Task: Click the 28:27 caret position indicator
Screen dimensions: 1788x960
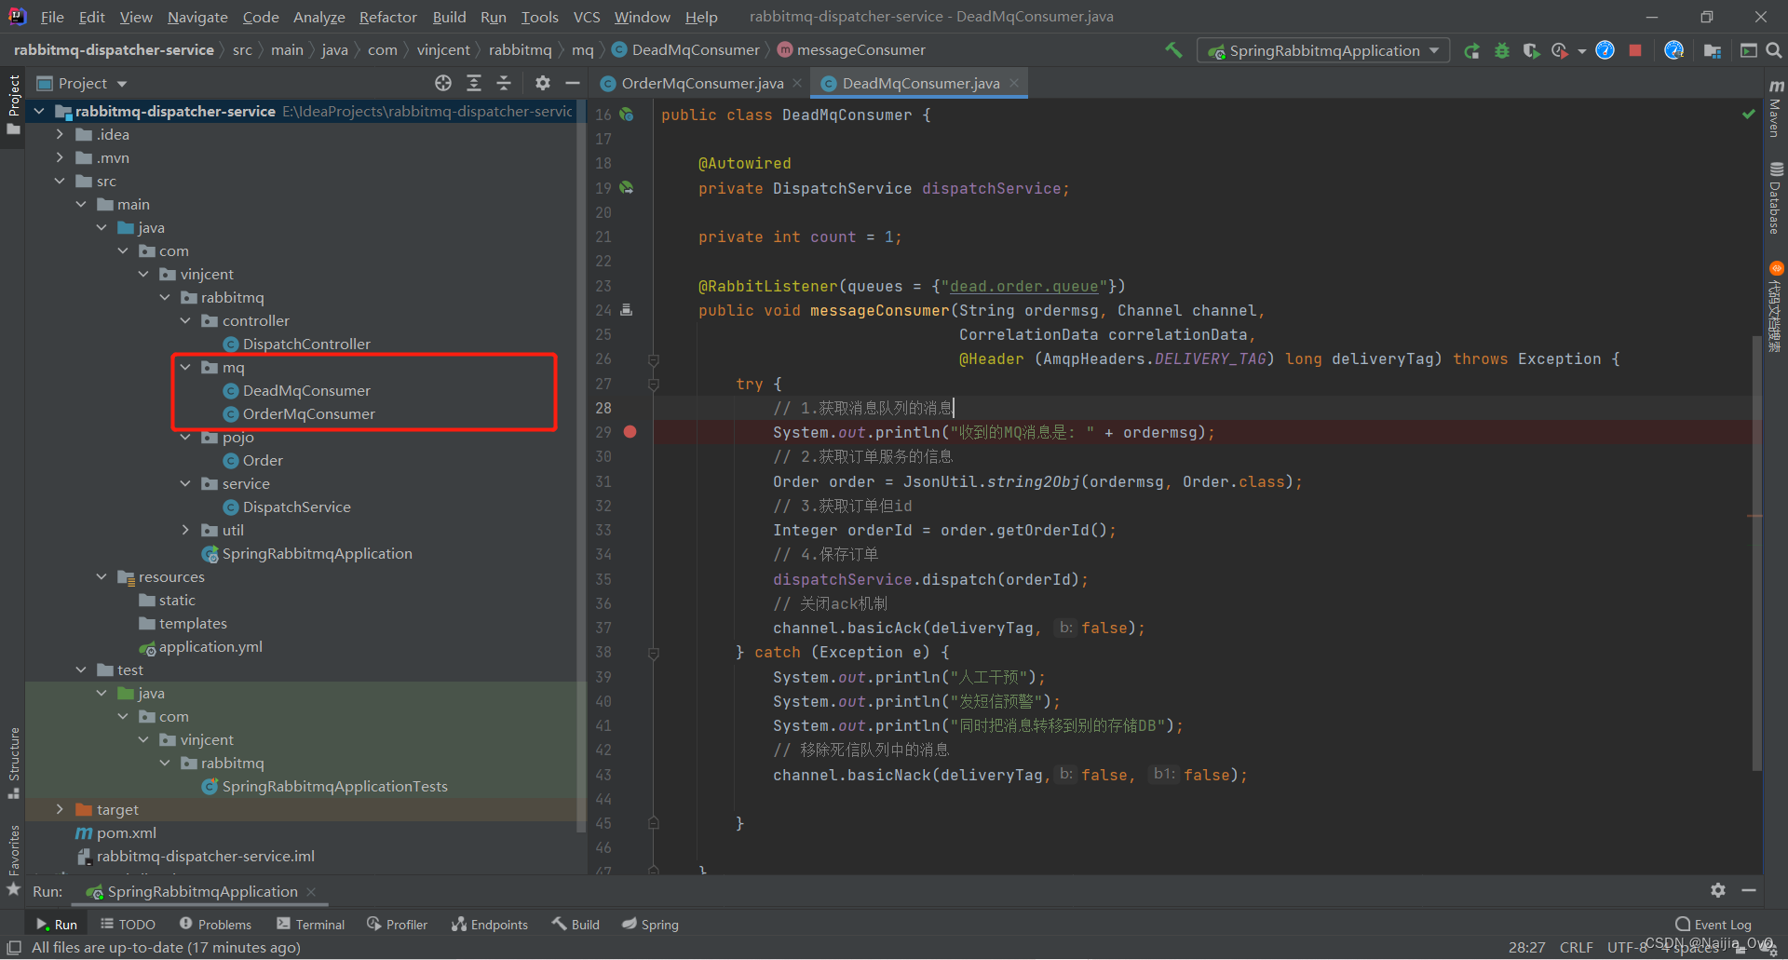Action: pos(1526,947)
